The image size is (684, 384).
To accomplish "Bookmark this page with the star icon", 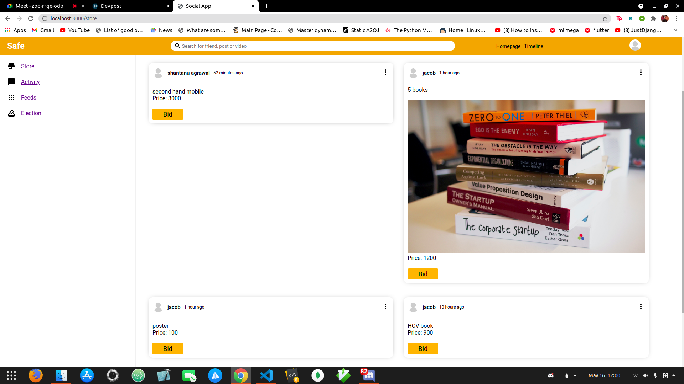I will [605, 18].
